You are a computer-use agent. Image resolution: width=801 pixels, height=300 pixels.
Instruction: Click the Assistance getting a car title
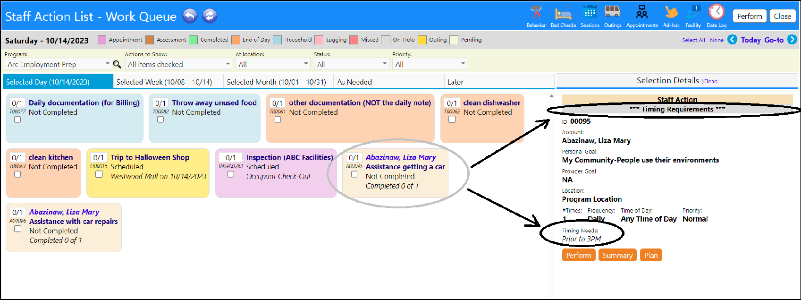[405, 167]
